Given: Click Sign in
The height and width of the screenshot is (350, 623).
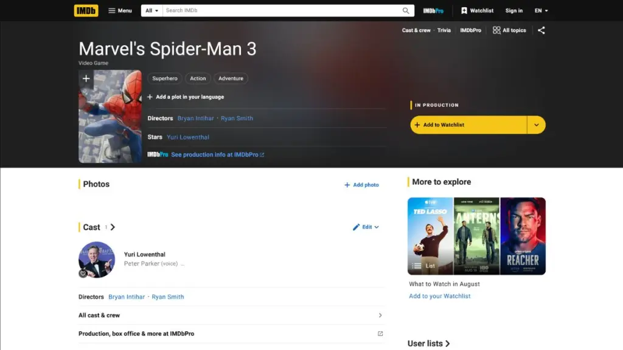Looking at the screenshot, I should pyautogui.click(x=513, y=11).
